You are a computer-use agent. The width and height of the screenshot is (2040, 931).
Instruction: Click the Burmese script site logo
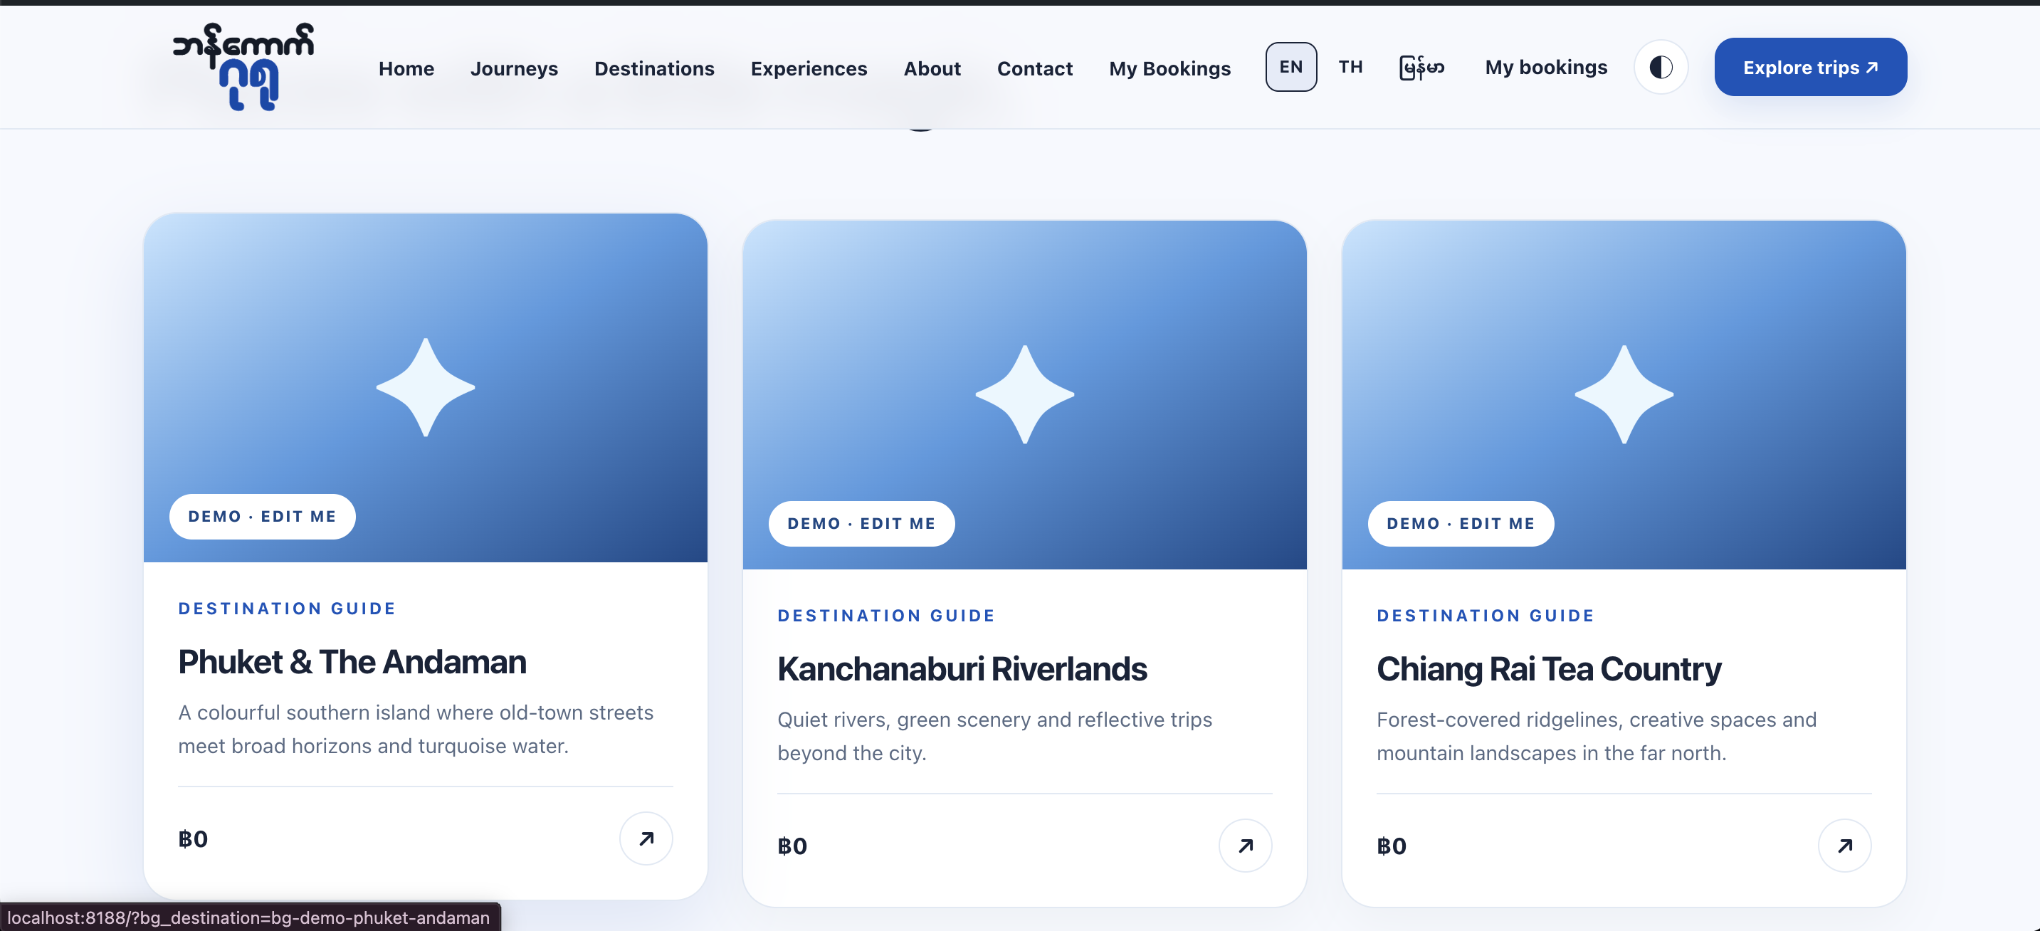[x=243, y=66]
